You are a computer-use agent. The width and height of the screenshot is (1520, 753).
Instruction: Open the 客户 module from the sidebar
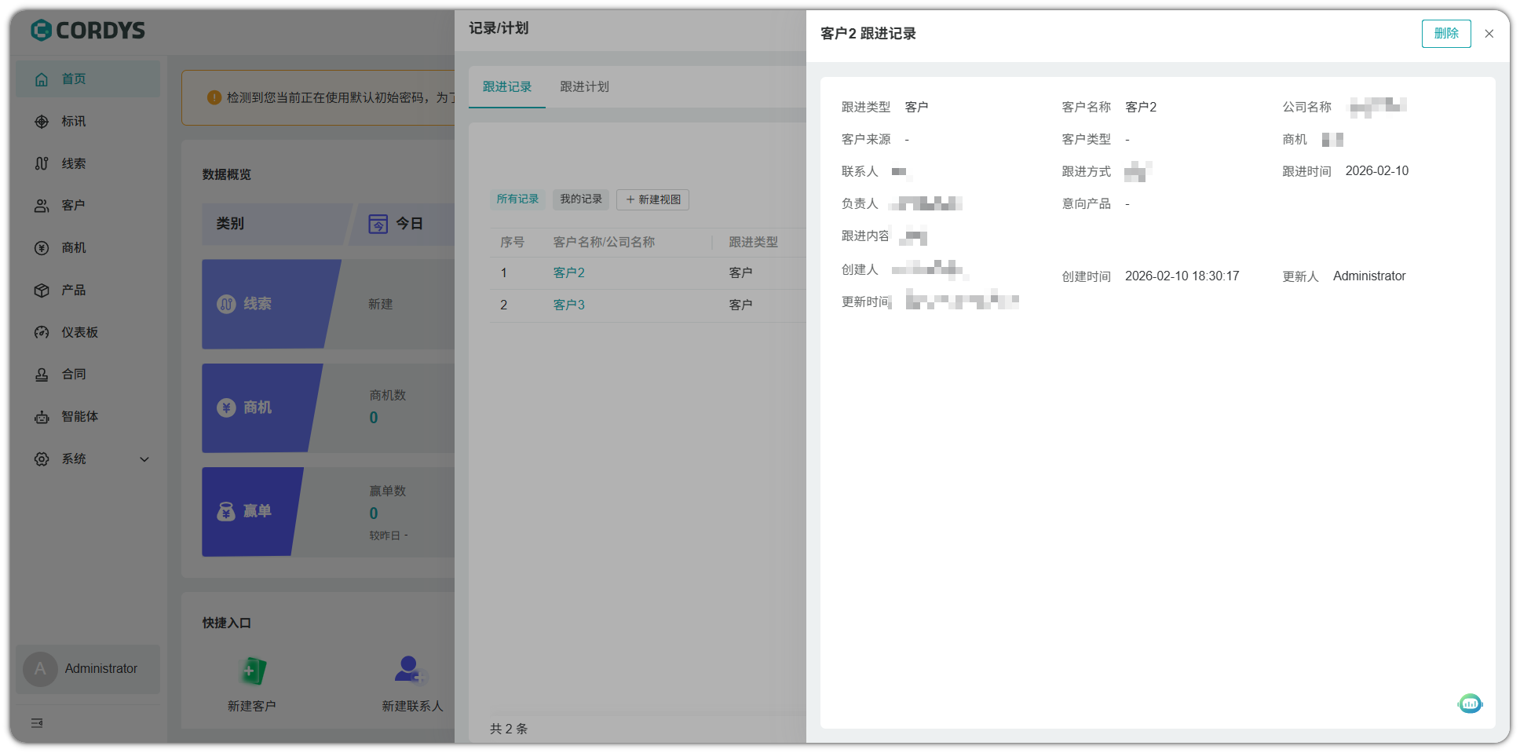(41, 205)
